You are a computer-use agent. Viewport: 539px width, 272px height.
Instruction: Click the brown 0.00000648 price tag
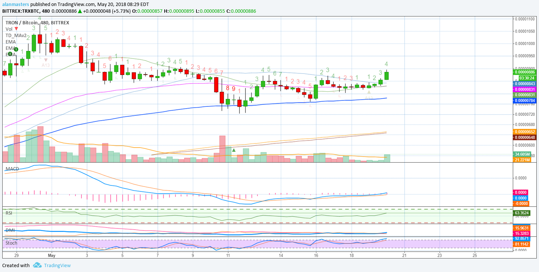[x=524, y=137]
